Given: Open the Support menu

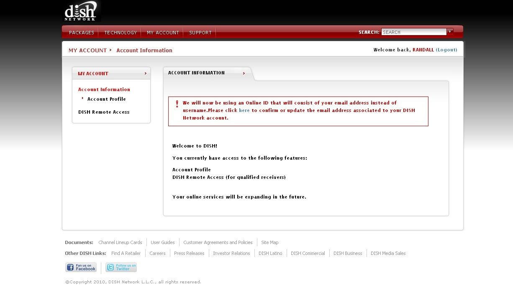Looking at the screenshot, I should (200, 33).
